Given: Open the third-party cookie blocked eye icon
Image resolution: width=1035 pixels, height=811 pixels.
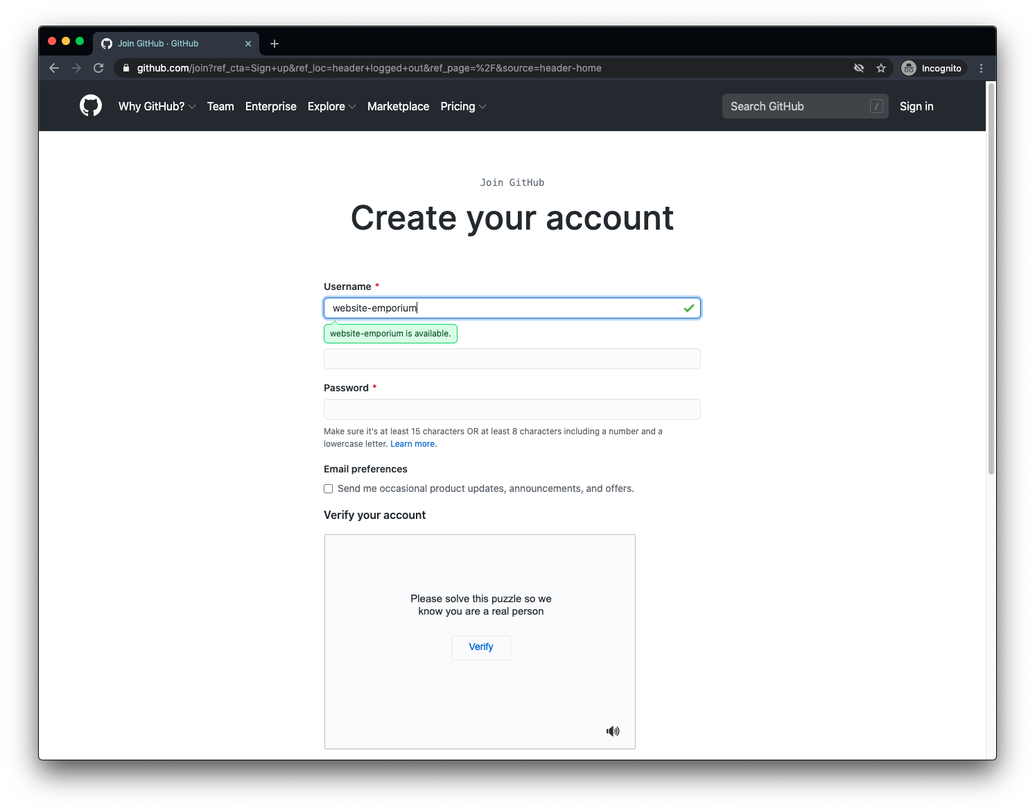Looking at the screenshot, I should (859, 68).
